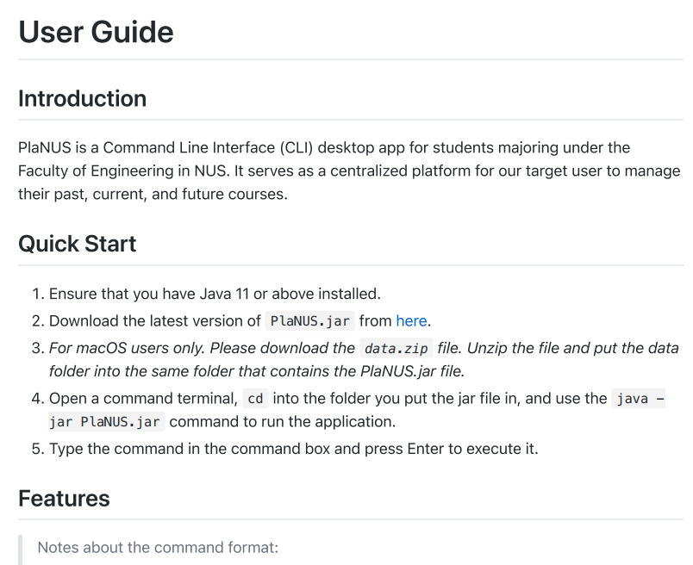
Task: Click the 'Ensure that you have Java 11' step
Action: click(x=215, y=294)
